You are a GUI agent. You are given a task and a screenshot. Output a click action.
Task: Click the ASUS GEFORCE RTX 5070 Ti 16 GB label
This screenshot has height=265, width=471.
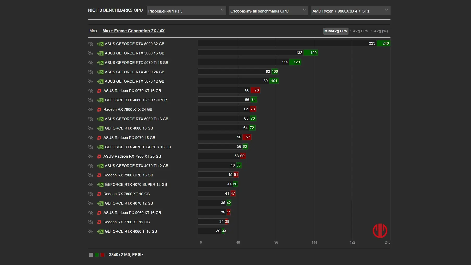point(137,63)
